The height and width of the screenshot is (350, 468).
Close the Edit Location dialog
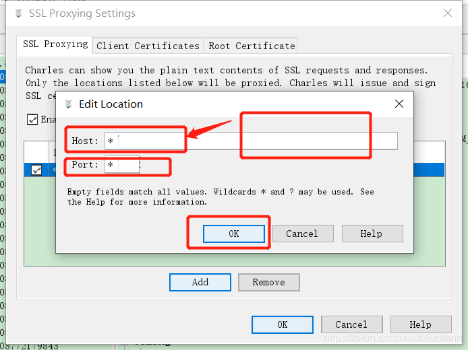pos(399,104)
